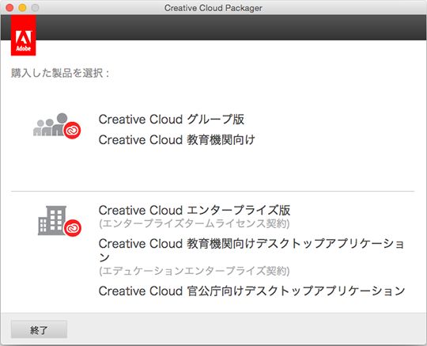This screenshot has height=346, width=427.
Task: Close the window with the red button
Action: click(9, 8)
